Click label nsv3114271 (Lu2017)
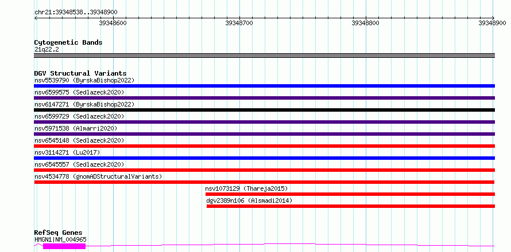The image size is (511, 252). [67, 152]
